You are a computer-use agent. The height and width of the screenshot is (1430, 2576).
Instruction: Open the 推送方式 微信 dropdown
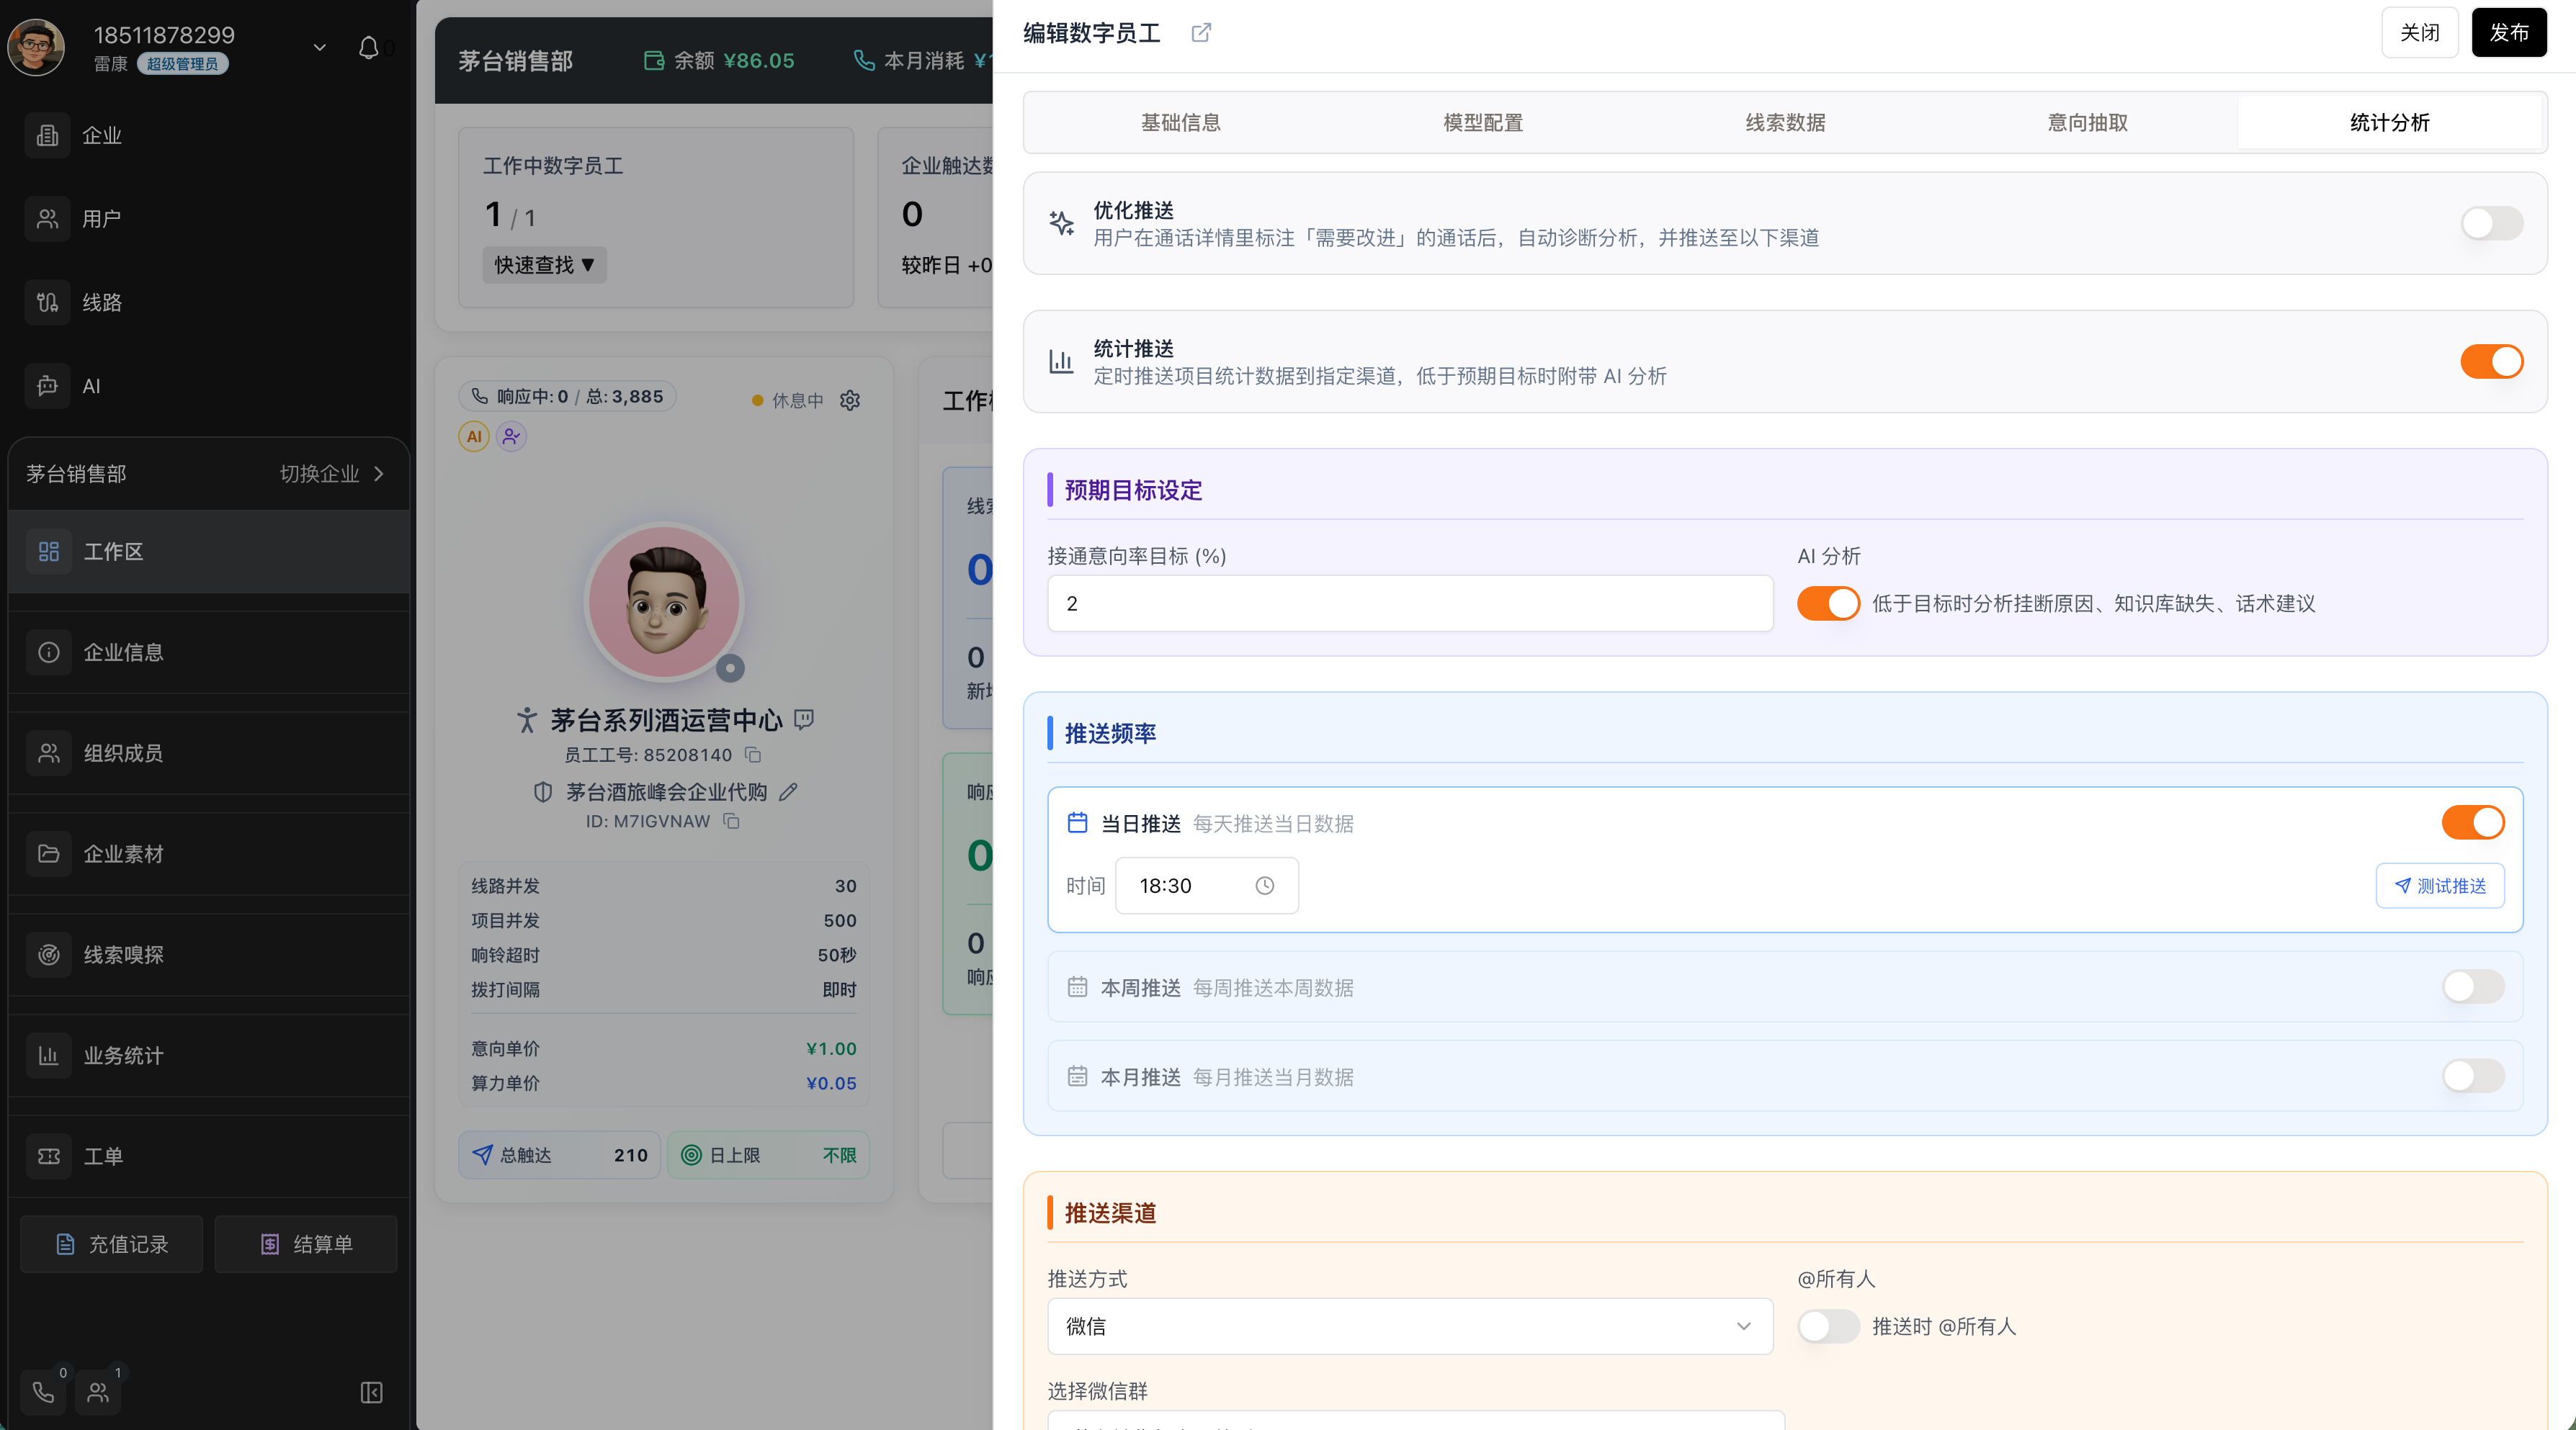(x=1410, y=1326)
